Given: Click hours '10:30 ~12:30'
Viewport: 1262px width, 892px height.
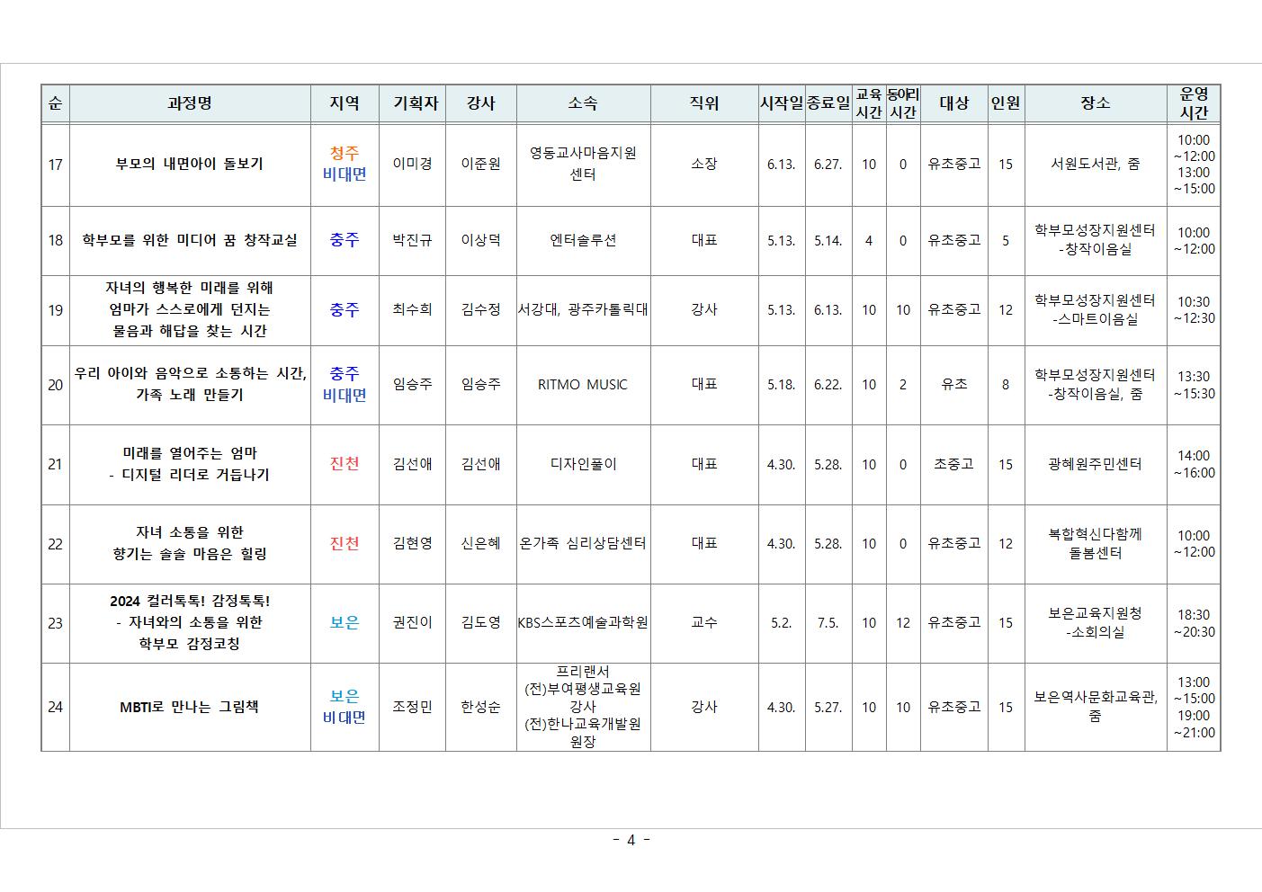Looking at the screenshot, I should tap(1194, 309).
